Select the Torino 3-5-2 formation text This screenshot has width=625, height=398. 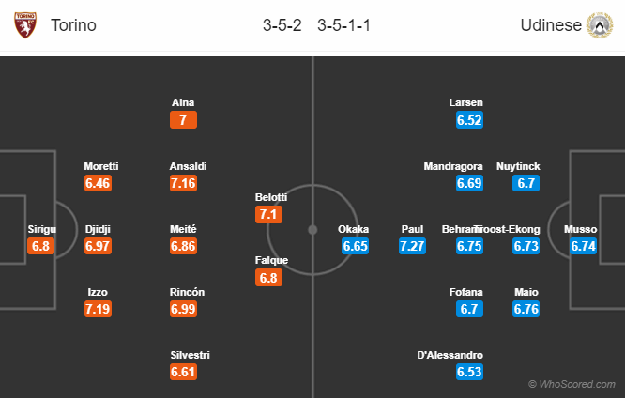282,25
